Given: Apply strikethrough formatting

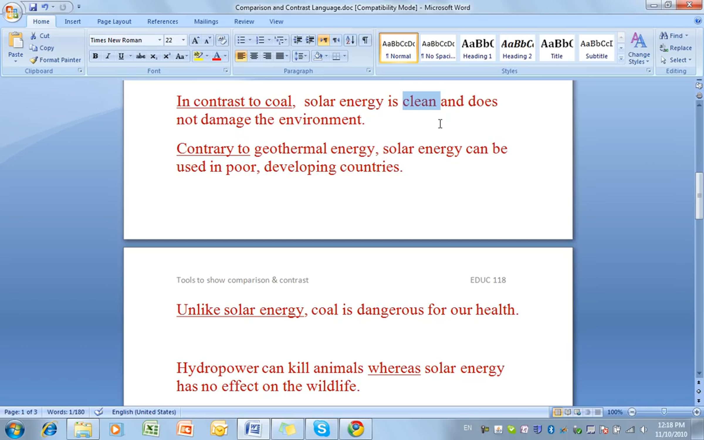Looking at the screenshot, I should point(141,56).
